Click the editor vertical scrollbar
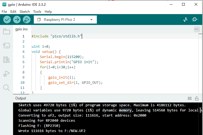The width and height of the screenshot is (203, 135). 200,64
